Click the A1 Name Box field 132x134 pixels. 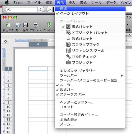point(21,9)
